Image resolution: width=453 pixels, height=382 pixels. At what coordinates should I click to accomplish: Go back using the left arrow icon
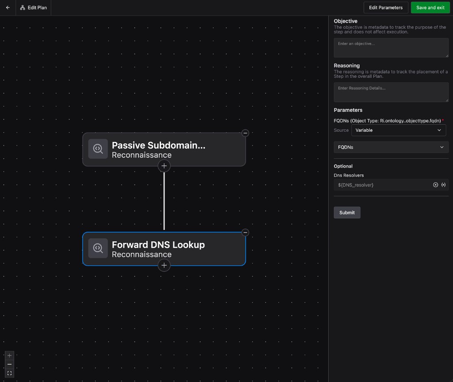[8, 8]
